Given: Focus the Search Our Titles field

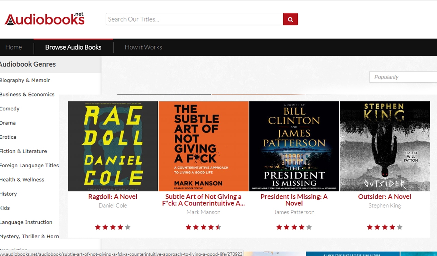Looking at the screenshot, I should click(x=194, y=19).
